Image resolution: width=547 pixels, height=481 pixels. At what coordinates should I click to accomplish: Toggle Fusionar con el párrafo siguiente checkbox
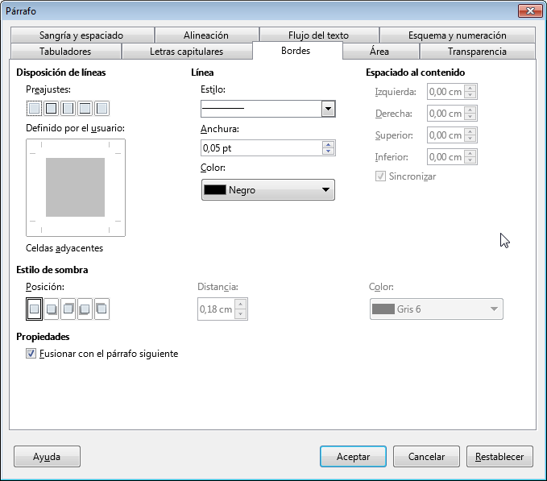[31, 354]
